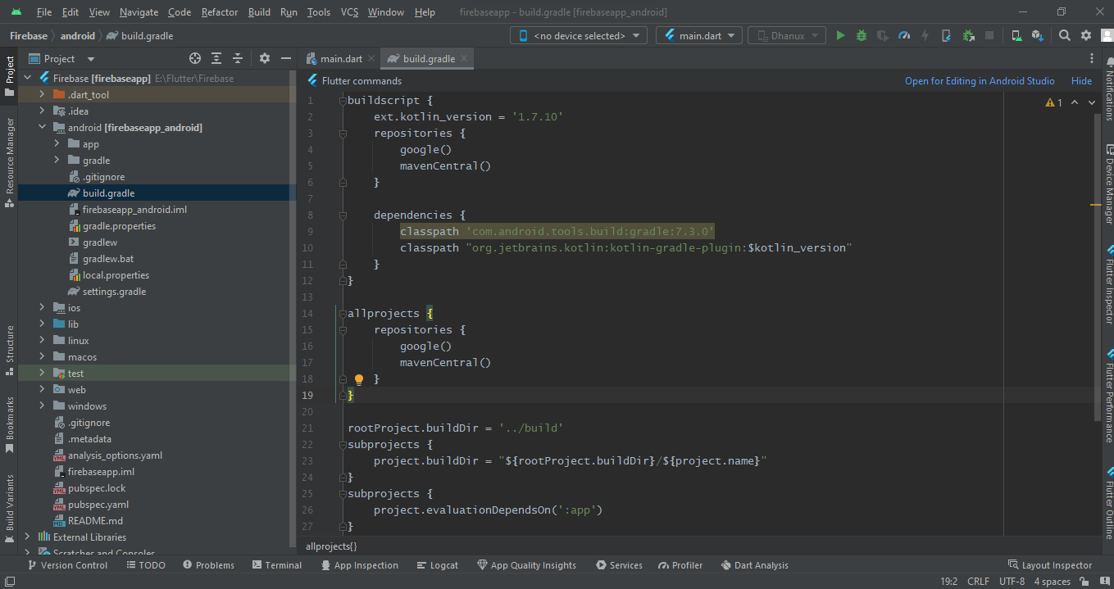Screen dimensions: 1114x589
Task: Open the Version Control tool window
Action: coord(67,565)
